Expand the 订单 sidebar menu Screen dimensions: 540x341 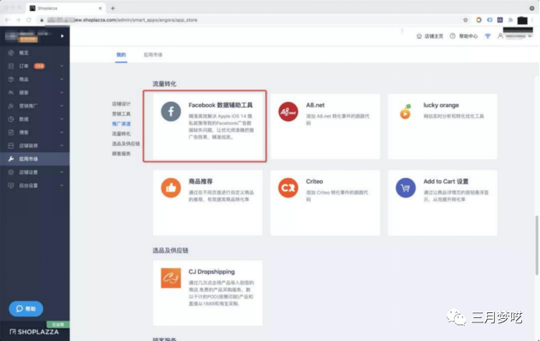[x=62, y=66]
